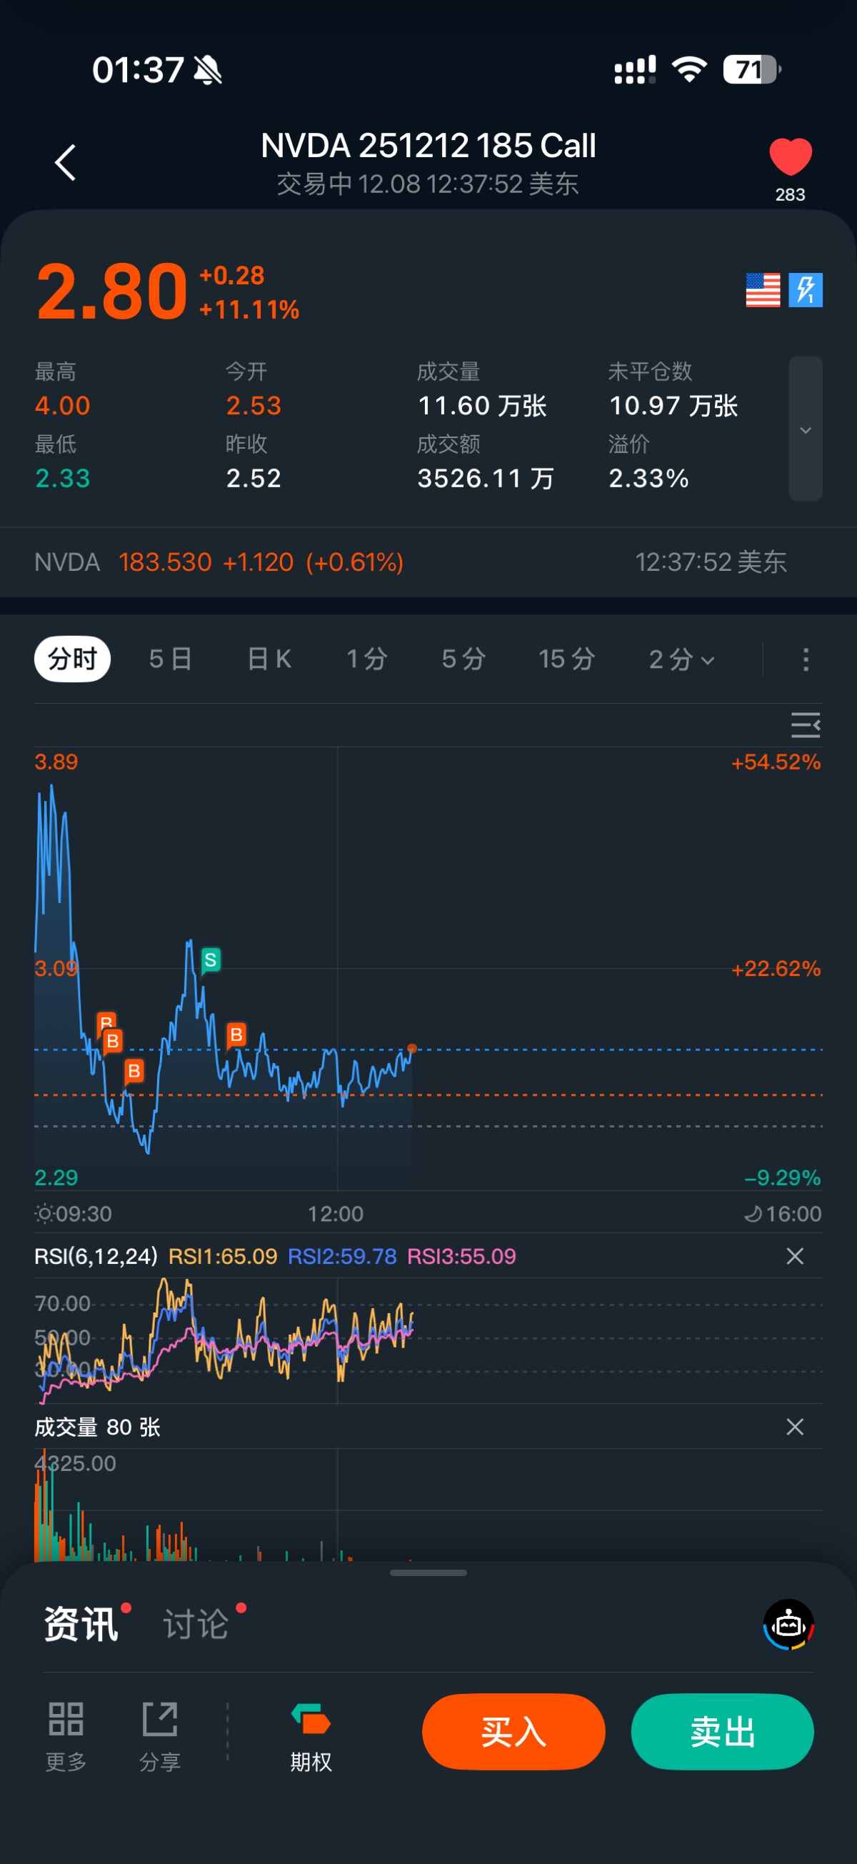The width and height of the screenshot is (857, 1864).
Task: Tap the US flag market icon
Action: pyautogui.click(x=762, y=290)
